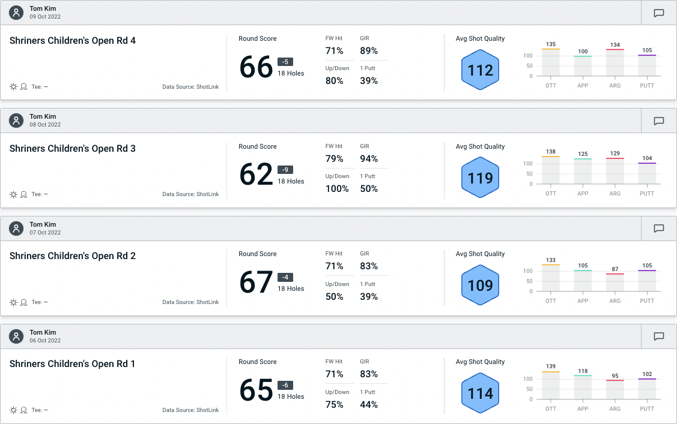Click the round score 62
Viewport: 677px width, 424px height.
coord(257,175)
